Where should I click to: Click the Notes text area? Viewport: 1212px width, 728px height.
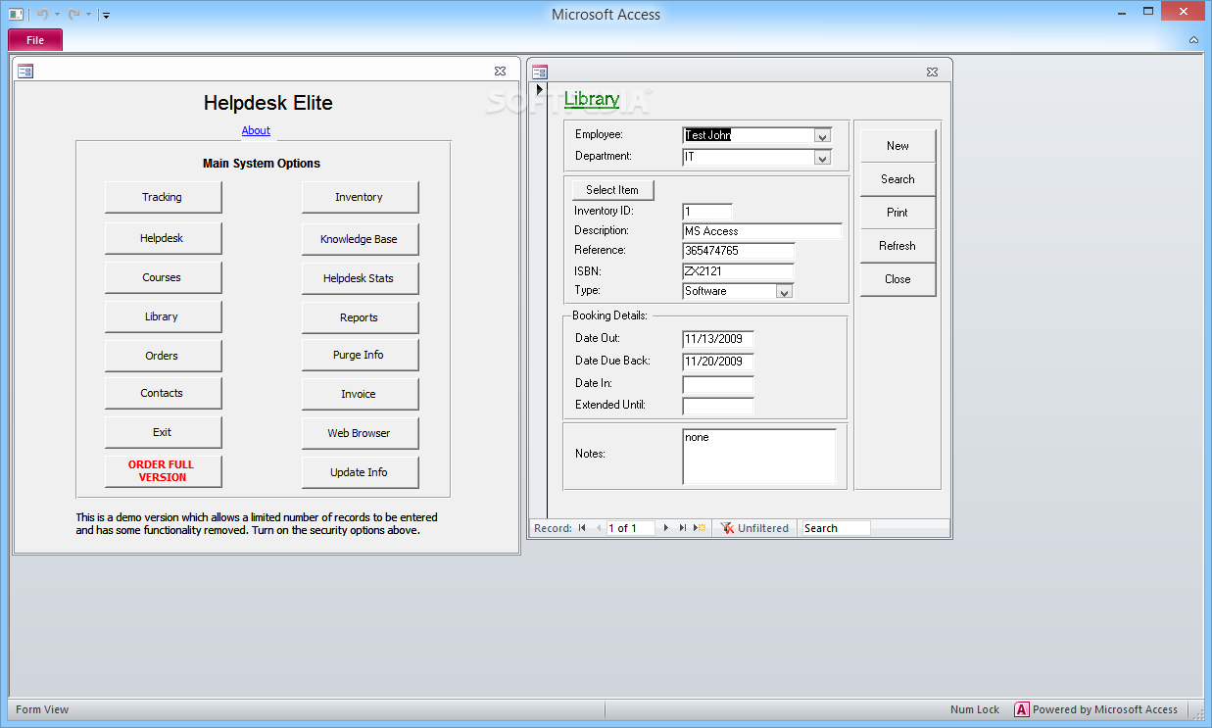pos(759,456)
